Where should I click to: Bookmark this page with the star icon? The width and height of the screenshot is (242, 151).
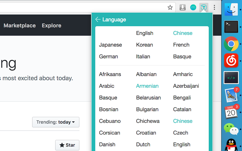(170, 7)
